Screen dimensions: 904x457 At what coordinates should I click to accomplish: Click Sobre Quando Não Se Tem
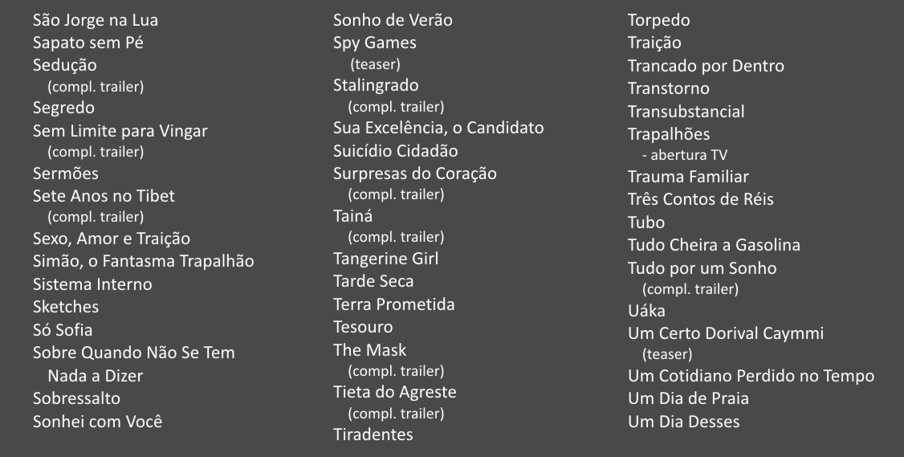click(x=134, y=353)
